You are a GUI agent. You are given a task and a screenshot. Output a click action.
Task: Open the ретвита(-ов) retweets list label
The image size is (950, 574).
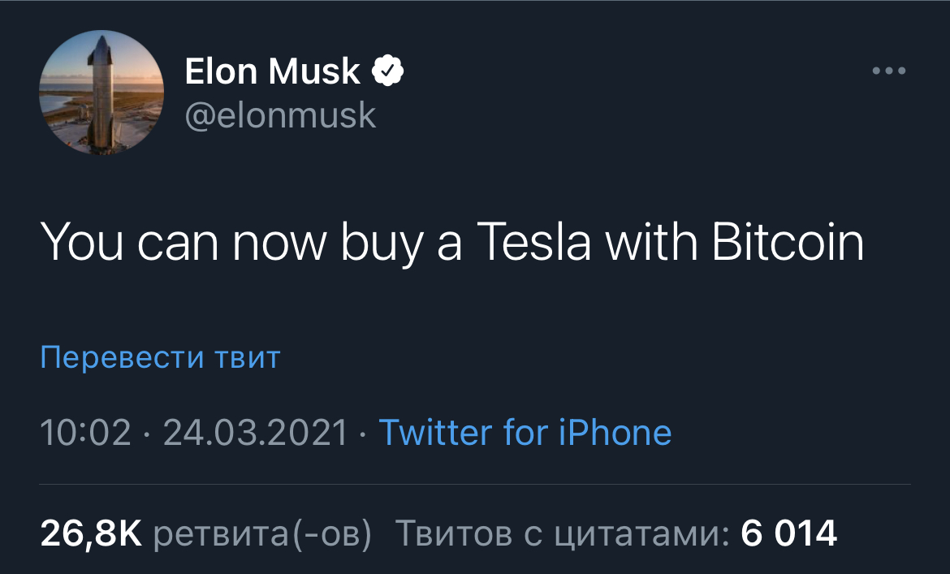click(x=262, y=533)
